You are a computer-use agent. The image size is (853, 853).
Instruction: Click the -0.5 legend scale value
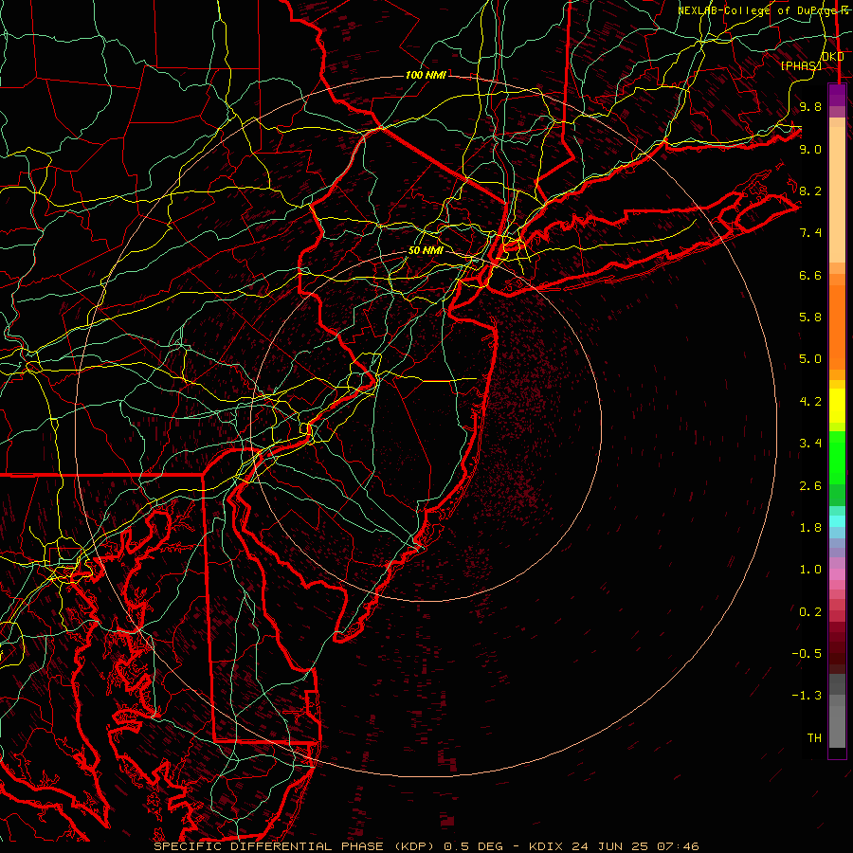click(x=807, y=654)
